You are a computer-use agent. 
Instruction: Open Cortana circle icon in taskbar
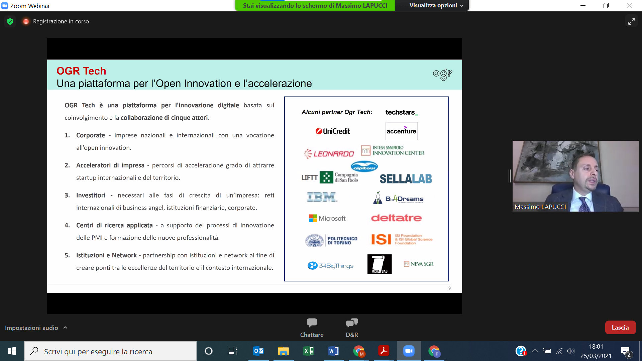208,351
